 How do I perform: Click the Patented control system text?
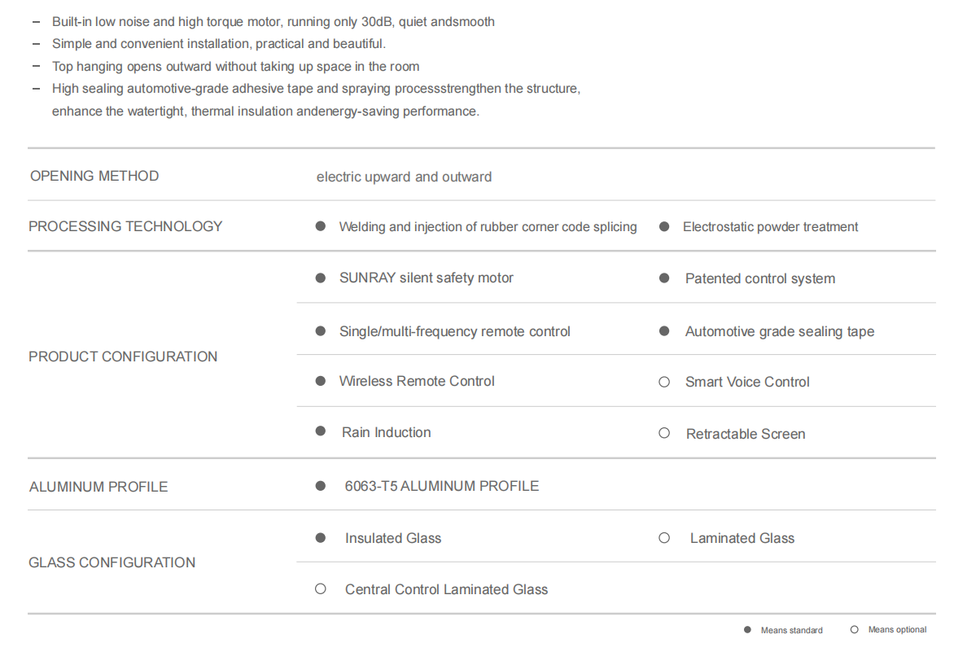pos(760,279)
